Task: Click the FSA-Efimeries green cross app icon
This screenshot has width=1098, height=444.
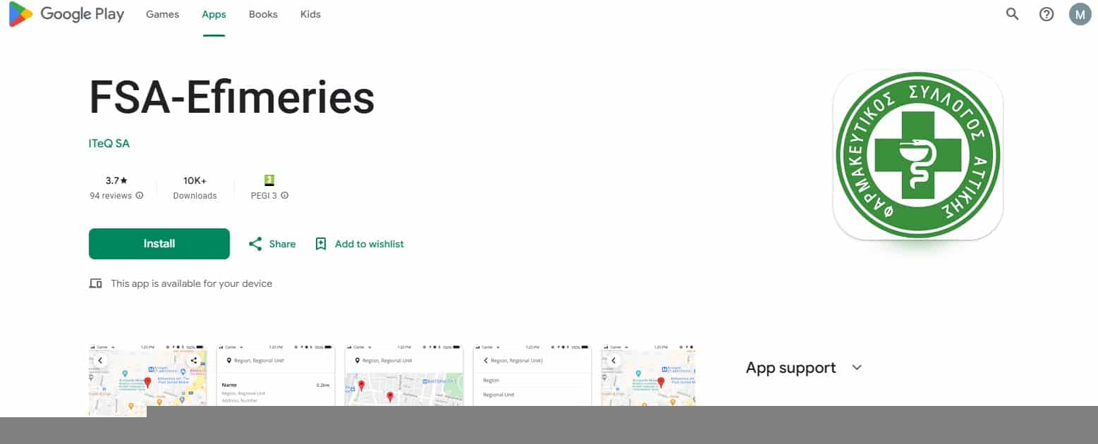Action: click(x=917, y=154)
